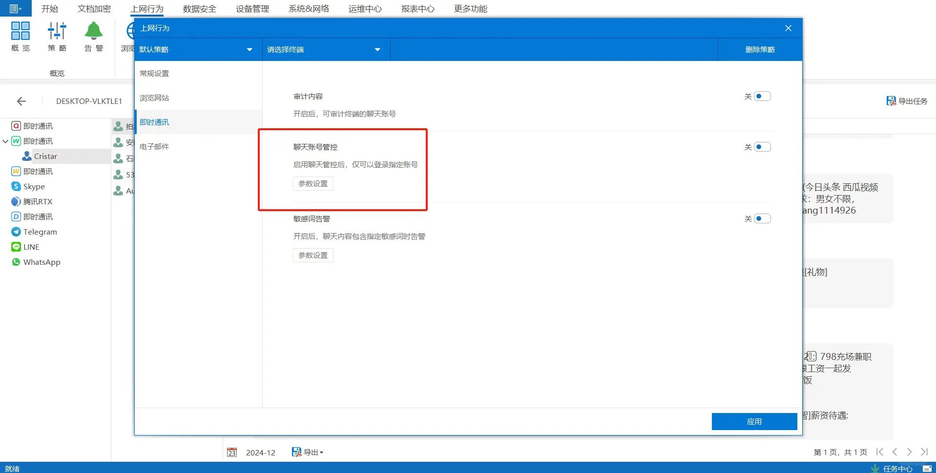Image resolution: width=936 pixels, height=473 pixels.
Task: Open the 请选择终端 terminal dropdown
Action: pyautogui.click(x=326, y=49)
